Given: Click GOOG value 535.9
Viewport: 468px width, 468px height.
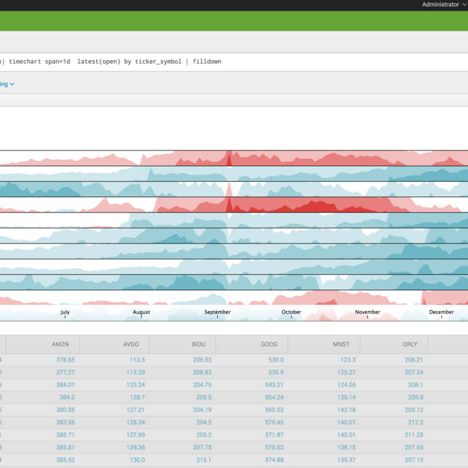Looking at the screenshot, I should (x=276, y=372).
